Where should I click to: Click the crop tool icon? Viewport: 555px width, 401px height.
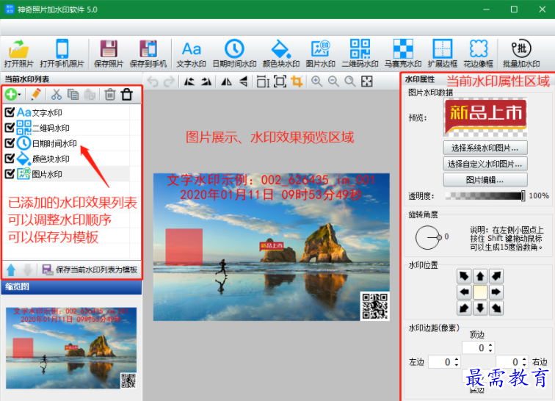(x=297, y=82)
